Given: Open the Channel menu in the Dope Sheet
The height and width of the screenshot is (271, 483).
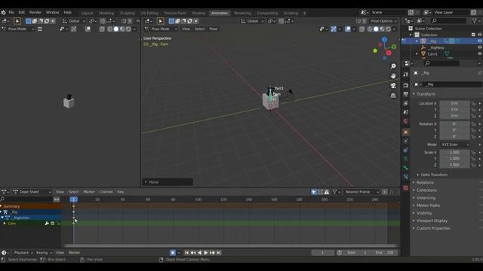Looking at the screenshot, I should pos(106,192).
